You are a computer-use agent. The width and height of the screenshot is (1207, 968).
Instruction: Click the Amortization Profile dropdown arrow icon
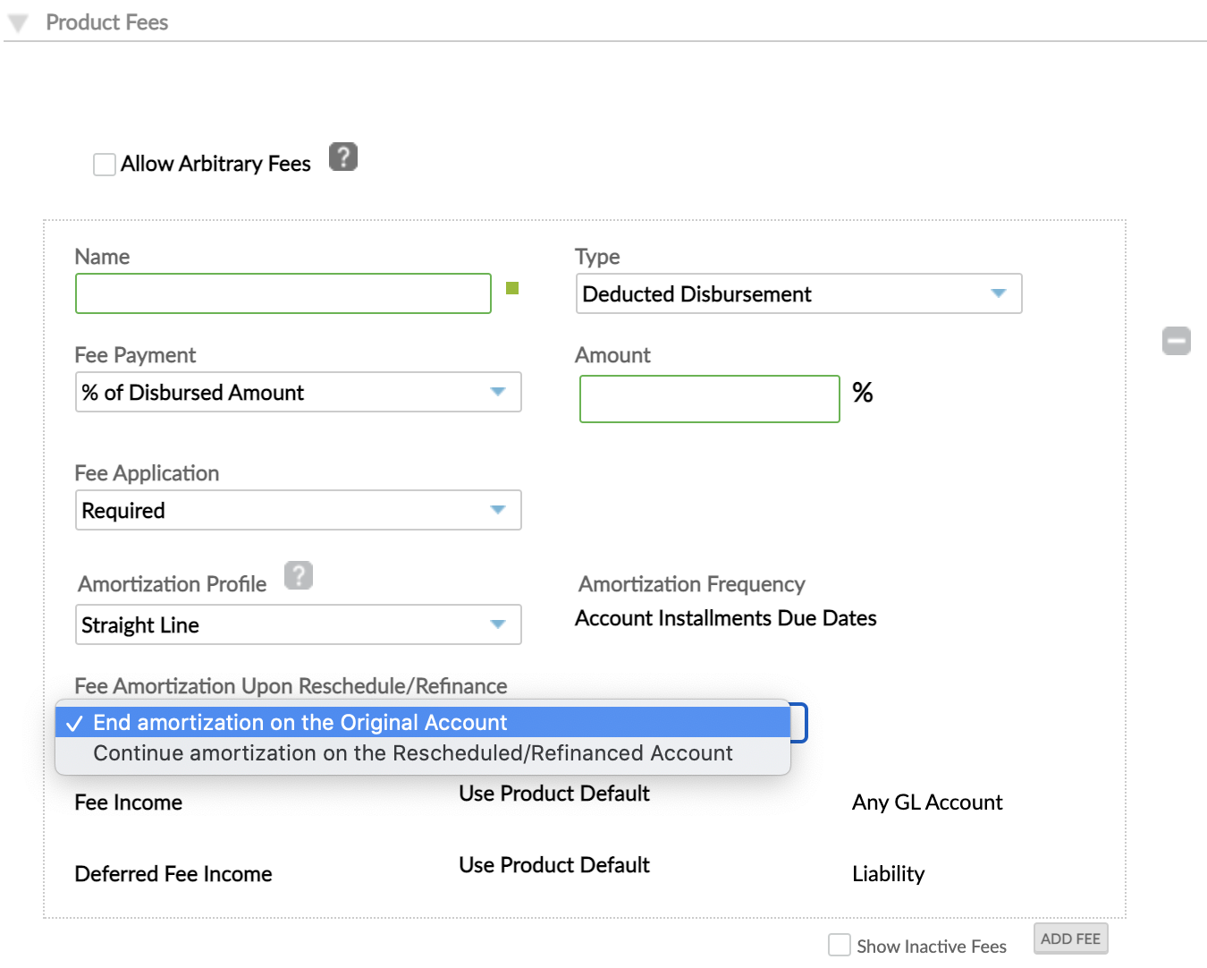point(498,624)
